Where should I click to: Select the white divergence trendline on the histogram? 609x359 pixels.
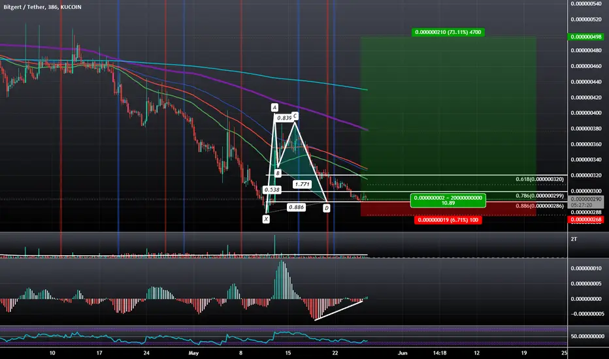(x=338, y=311)
